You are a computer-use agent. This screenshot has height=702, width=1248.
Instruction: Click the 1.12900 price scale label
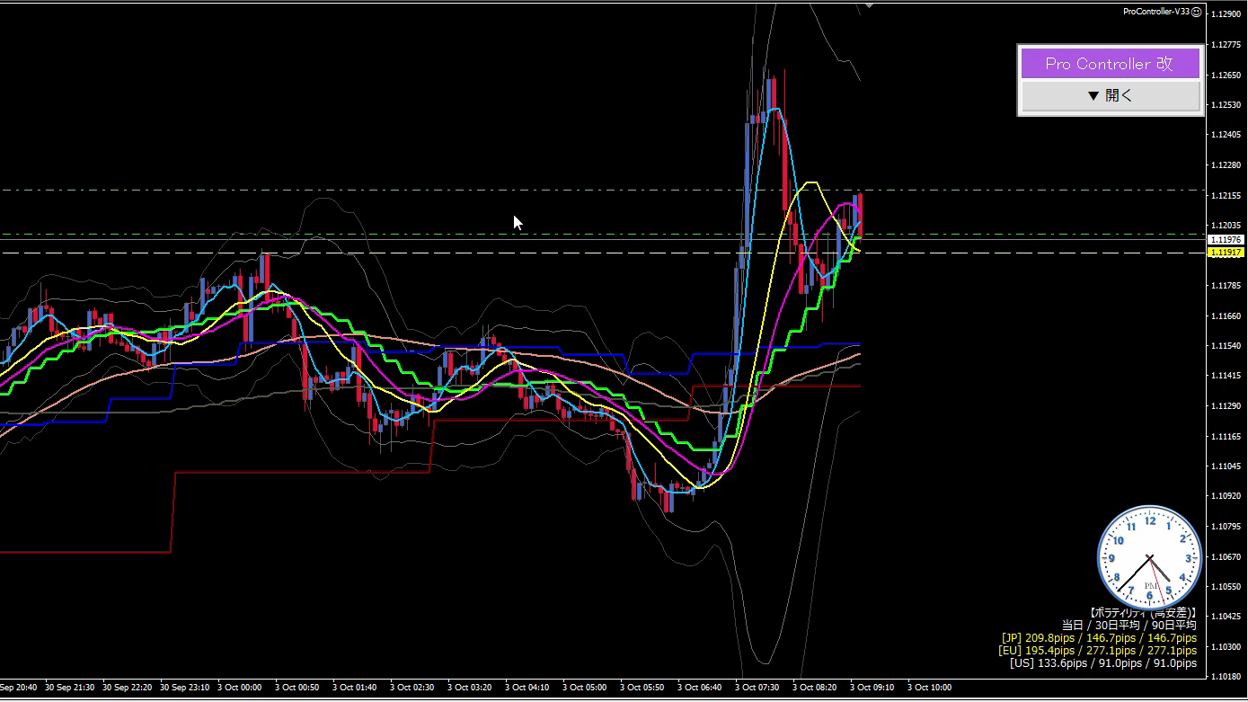(x=1227, y=14)
